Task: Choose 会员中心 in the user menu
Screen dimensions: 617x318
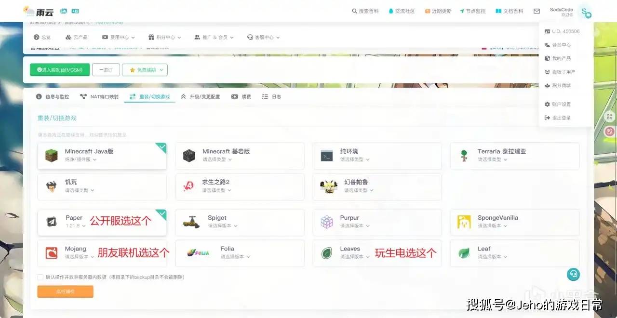Action: [x=558, y=45]
